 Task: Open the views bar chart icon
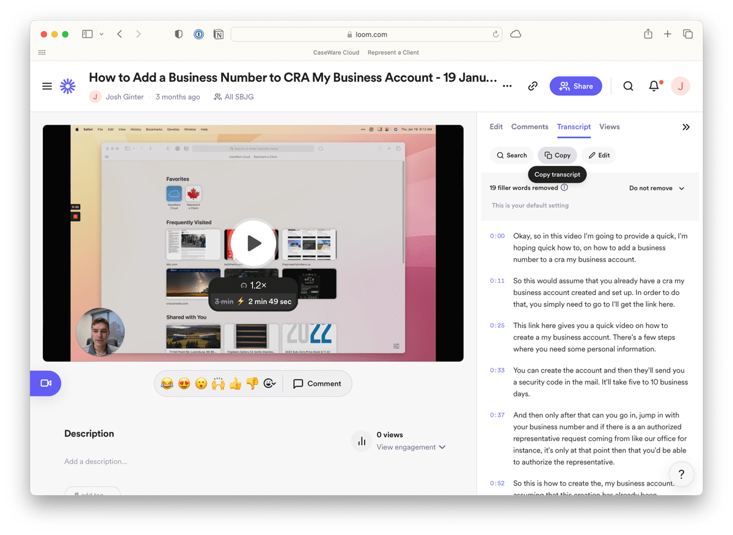[x=362, y=441]
